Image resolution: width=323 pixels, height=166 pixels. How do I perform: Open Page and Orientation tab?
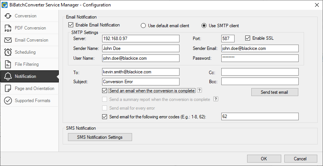pos(30,88)
